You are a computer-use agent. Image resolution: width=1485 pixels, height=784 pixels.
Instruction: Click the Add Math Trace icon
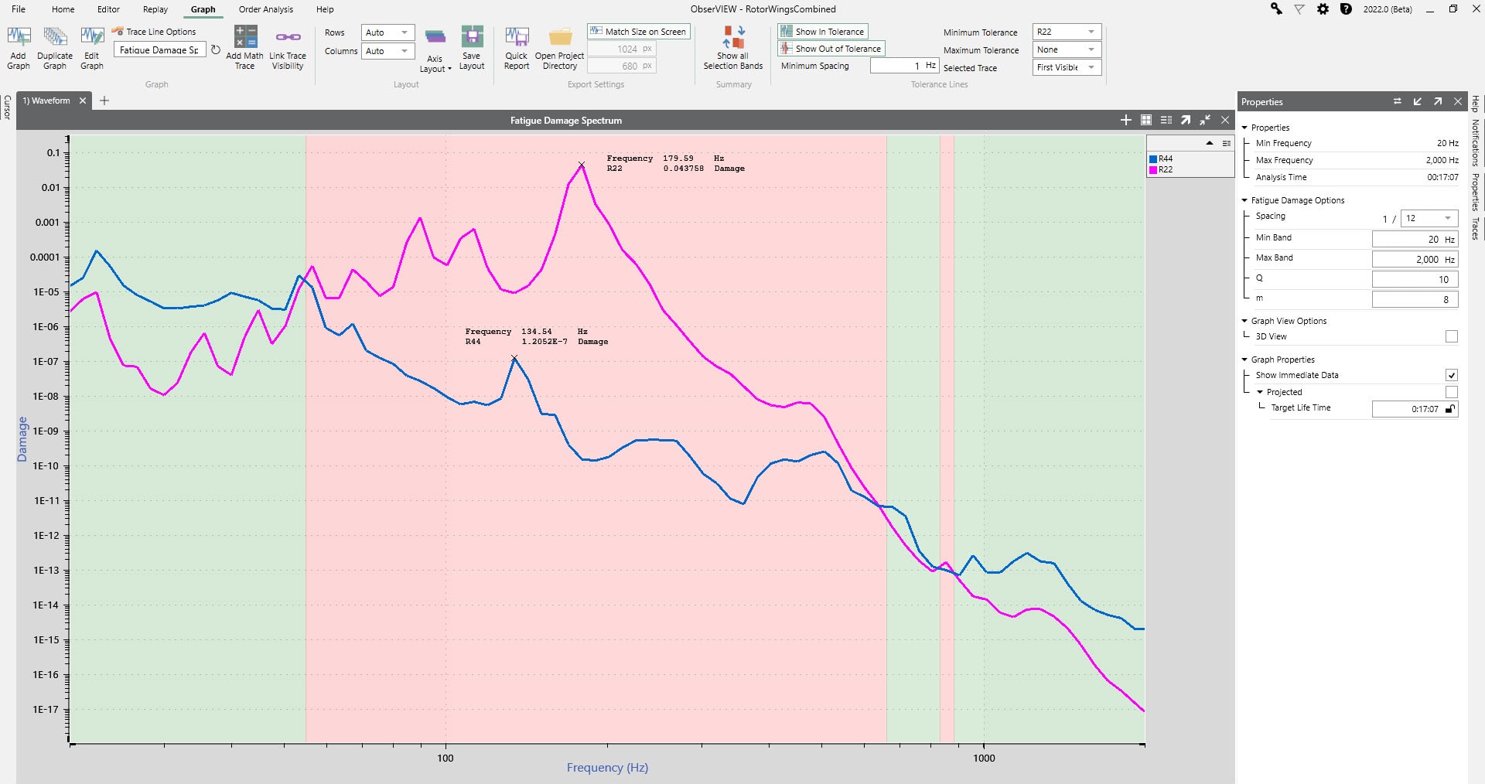click(245, 37)
